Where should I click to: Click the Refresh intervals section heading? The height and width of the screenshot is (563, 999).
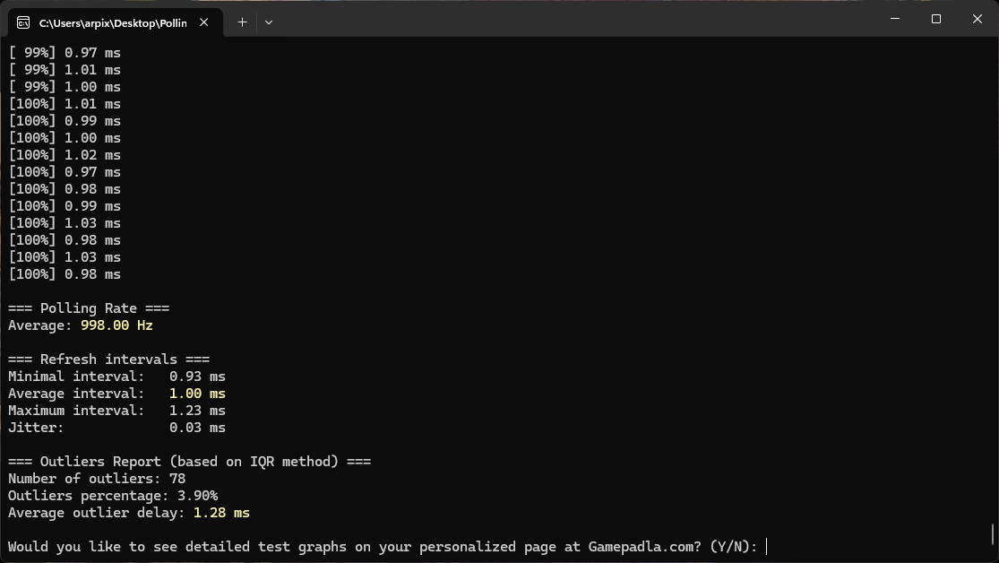(x=108, y=359)
